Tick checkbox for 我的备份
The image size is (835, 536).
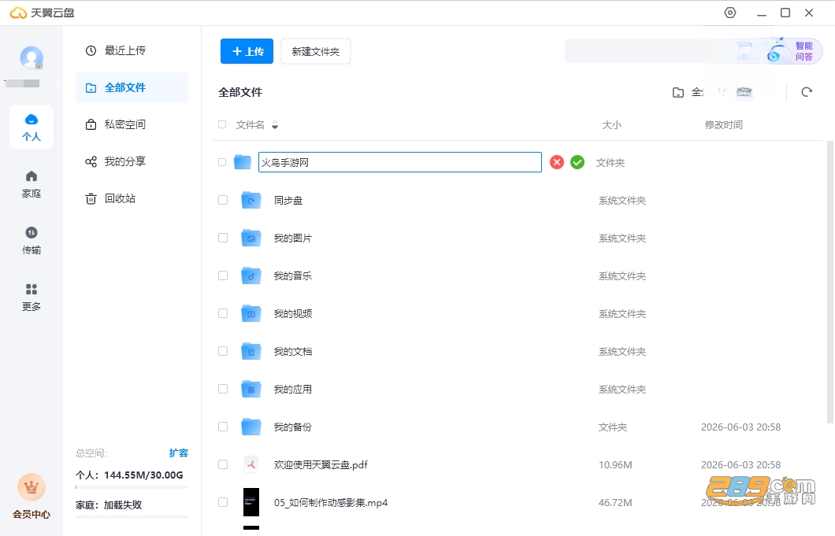point(223,427)
